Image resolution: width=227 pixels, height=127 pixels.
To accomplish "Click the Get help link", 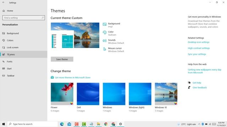I will coord(197,83).
